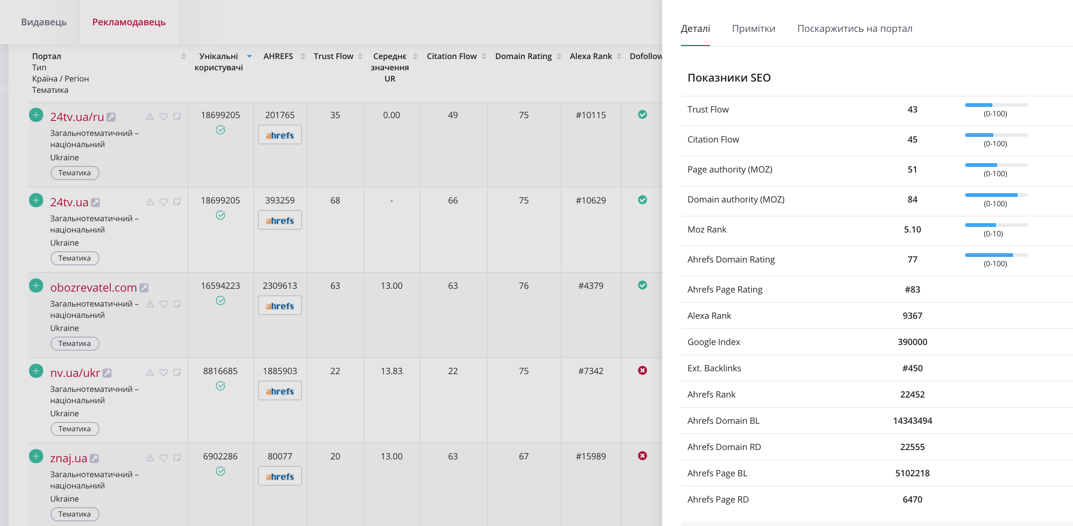Click Dofollow red cross in nv.ua/ukr row
This screenshot has width=1073, height=526.
click(642, 370)
